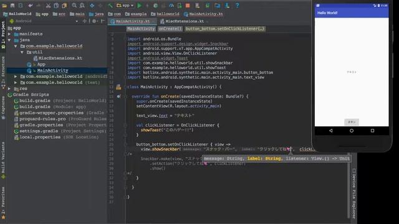Expand com.example.helloworld (test) package
This screenshot has height=224, width=399.
point(16,83)
